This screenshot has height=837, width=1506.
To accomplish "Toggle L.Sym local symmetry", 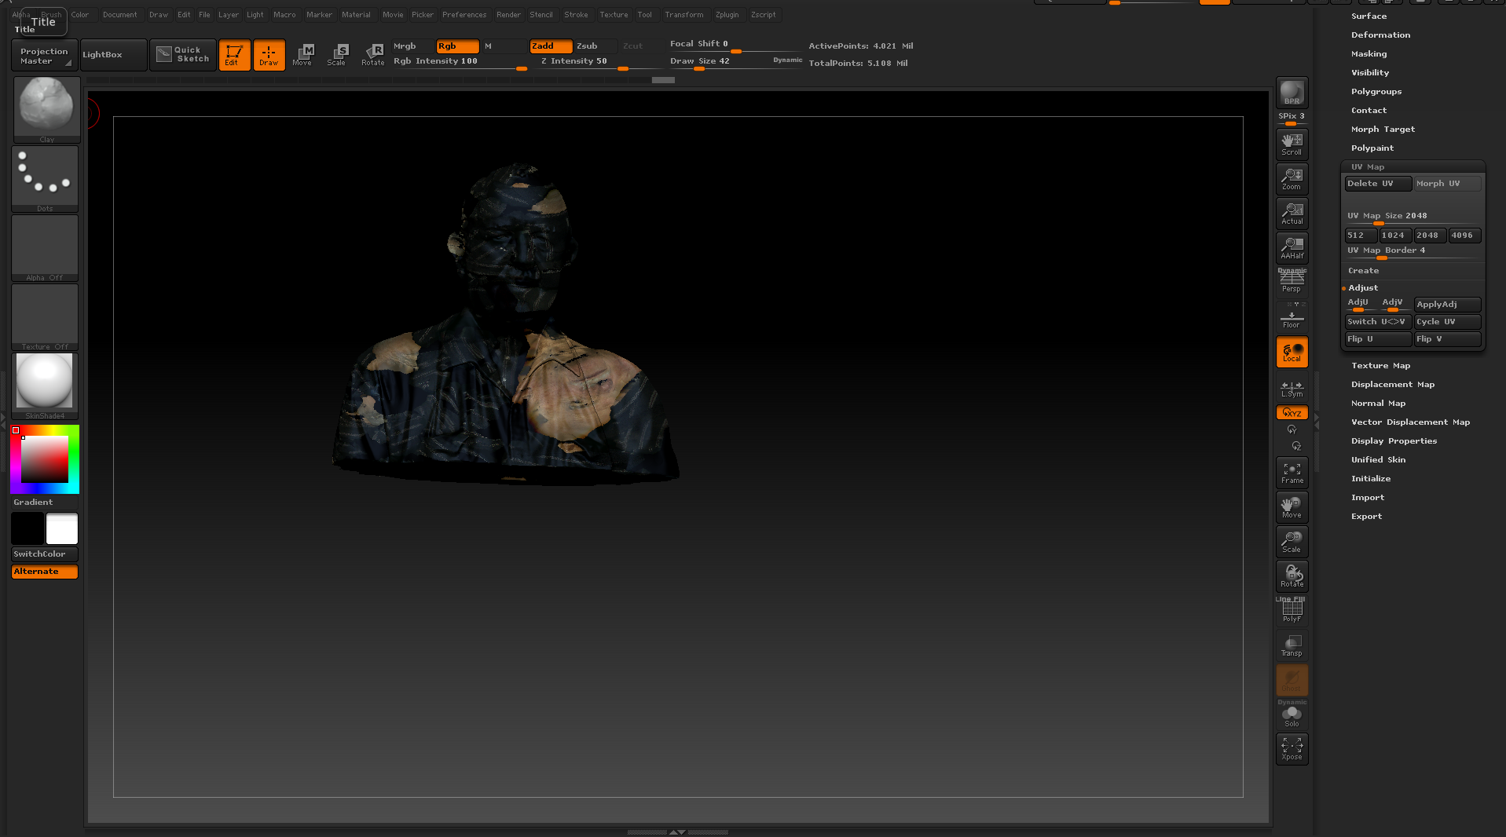I will [1292, 389].
